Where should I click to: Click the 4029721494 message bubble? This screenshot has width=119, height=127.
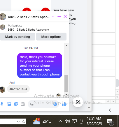tap(18, 89)
